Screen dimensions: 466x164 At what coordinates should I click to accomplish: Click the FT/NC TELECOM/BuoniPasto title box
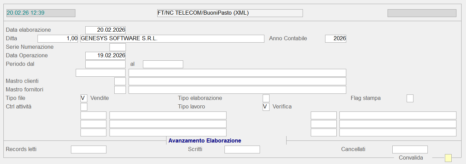point(229,13)
